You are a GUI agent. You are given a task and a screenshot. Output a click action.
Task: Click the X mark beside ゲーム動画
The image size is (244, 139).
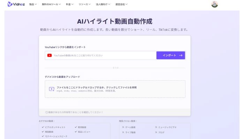[x=123, y=127]
